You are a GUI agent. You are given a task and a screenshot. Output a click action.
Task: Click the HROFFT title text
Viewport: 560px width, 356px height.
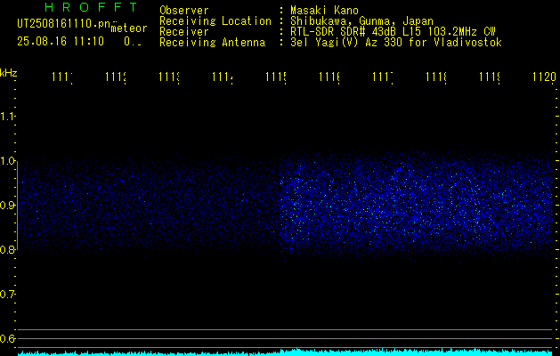point(92,7)
